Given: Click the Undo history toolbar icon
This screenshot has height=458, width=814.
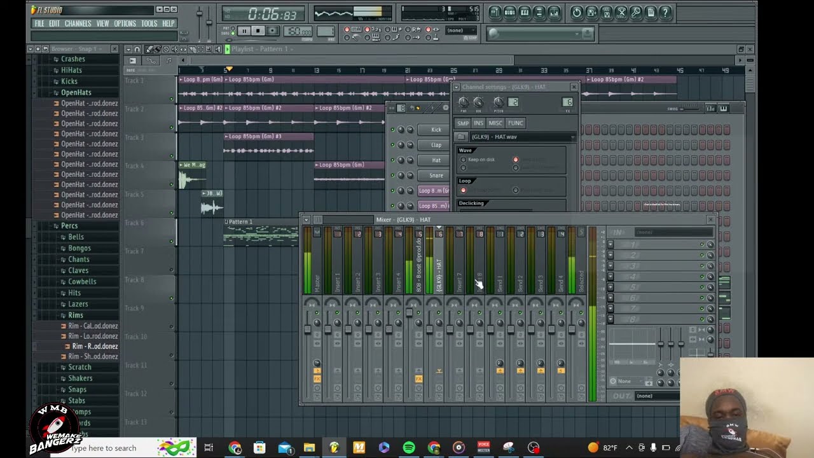Looking at the screenshot, I should (x=577, y=13).
